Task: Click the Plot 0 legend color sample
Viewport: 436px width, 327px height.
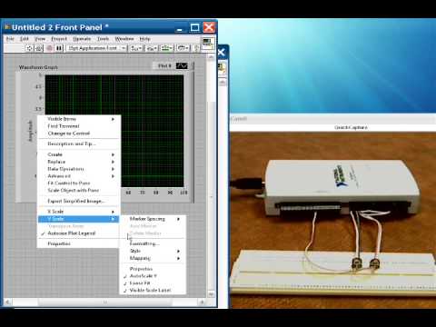Action: pos(182,65)
